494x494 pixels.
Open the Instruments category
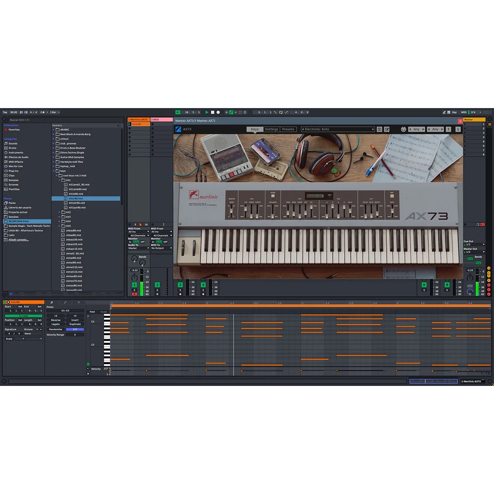[16, 152]
